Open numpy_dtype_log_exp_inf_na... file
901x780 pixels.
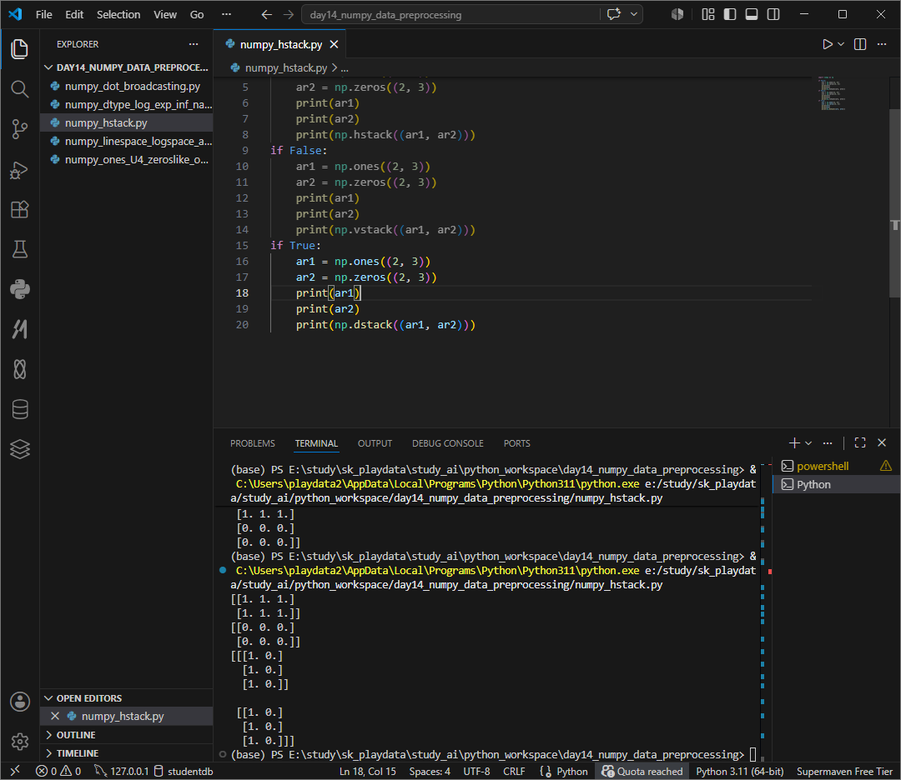[127, 104]
